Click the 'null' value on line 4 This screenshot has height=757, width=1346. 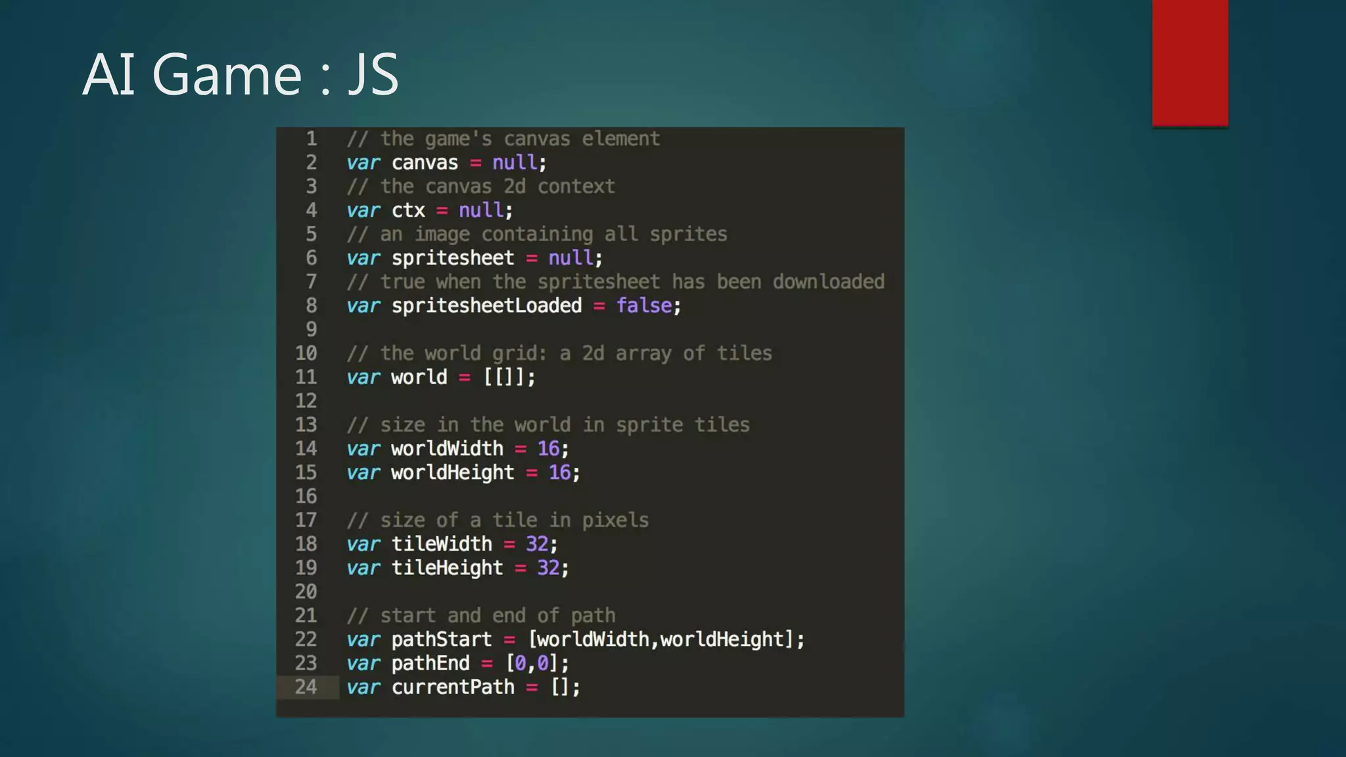(481, 210)
